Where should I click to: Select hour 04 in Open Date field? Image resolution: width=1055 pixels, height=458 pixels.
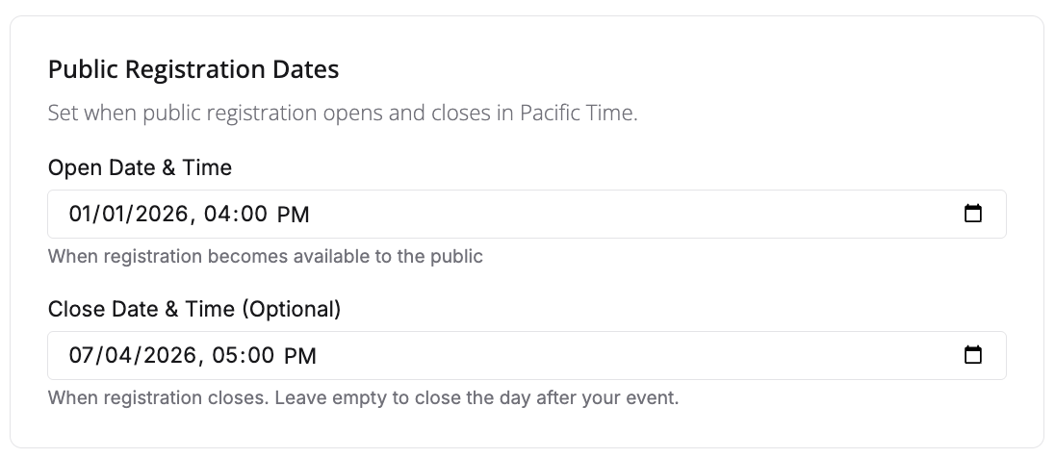[x=219, y=215]
